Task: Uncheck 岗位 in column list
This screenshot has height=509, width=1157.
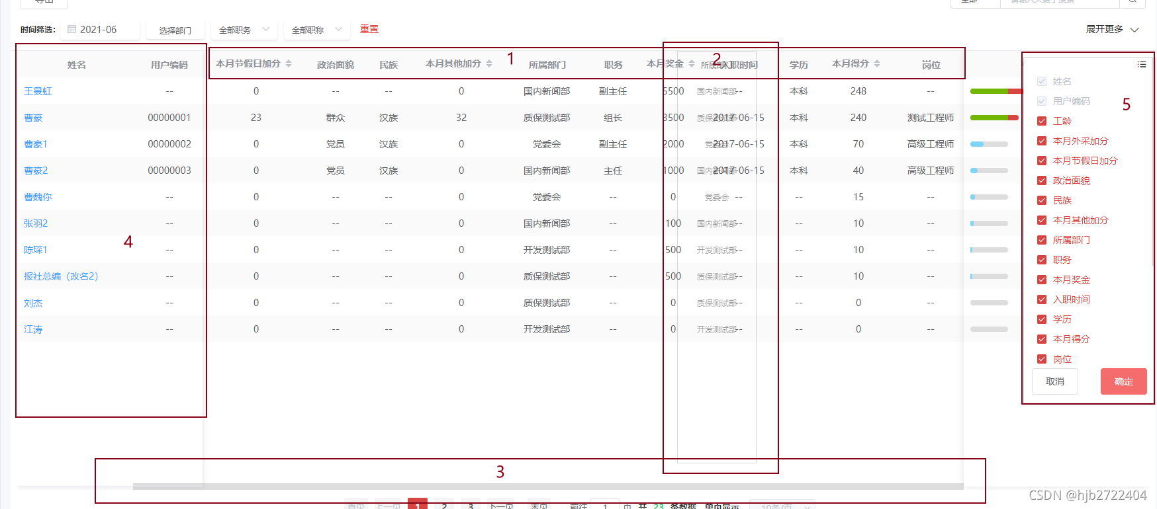Action: (1042, 359)
